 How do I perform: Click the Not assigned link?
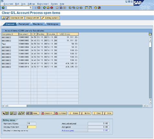pos(68,131)
